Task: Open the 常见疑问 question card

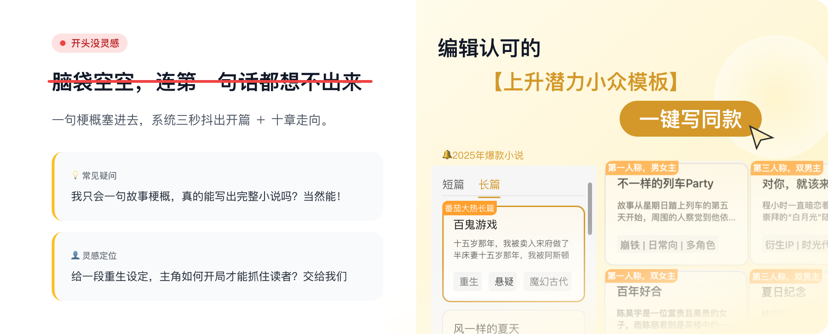Action: tap(218, 186)
